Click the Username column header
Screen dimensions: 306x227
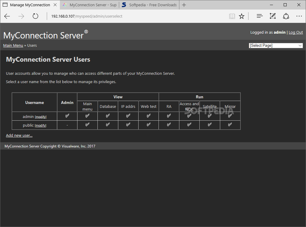(x=35, y=102)
